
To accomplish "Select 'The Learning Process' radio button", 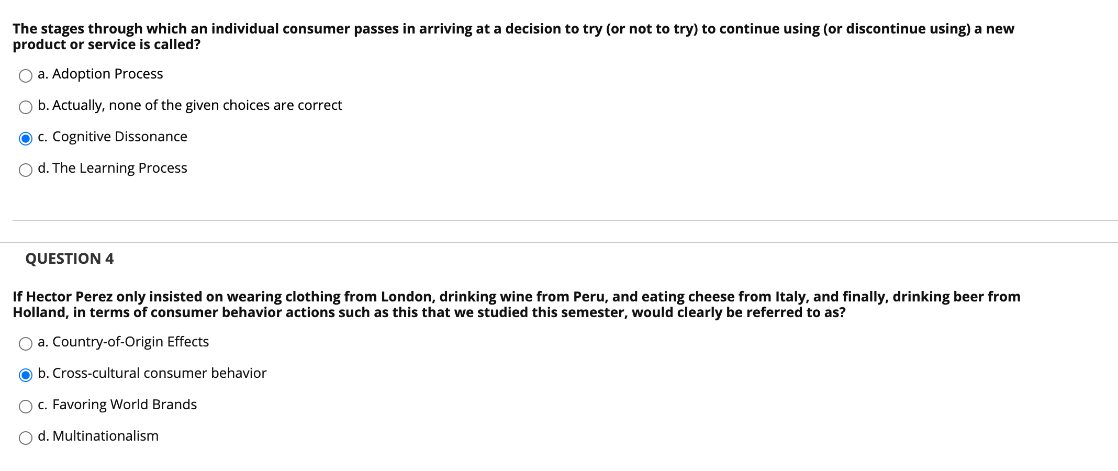I will click(26, 170).
